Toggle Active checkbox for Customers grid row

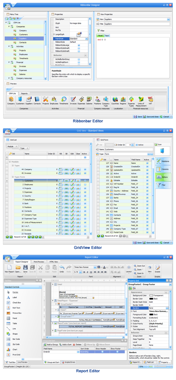pyautogui.click(x=85, y=180)
